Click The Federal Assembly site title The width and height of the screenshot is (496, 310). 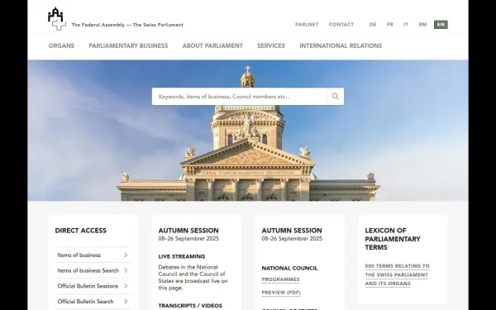pos(127,25)
